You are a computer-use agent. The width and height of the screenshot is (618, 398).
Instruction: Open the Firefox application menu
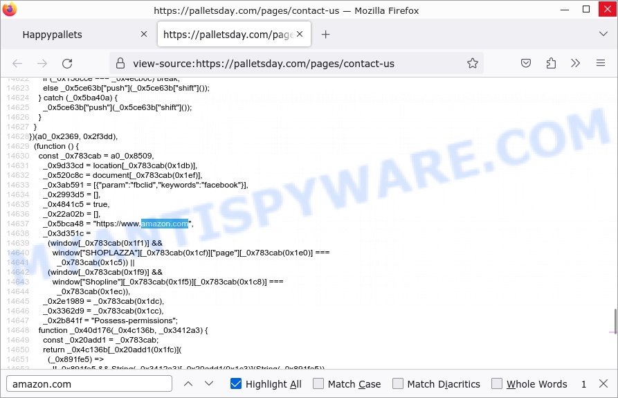click(x=600, y=63)
